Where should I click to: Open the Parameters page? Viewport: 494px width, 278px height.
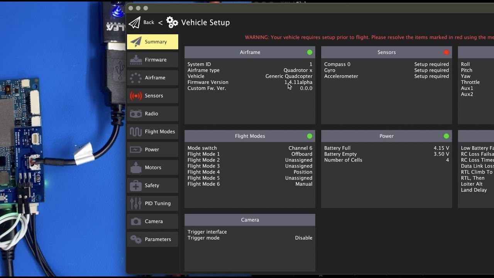152,239
